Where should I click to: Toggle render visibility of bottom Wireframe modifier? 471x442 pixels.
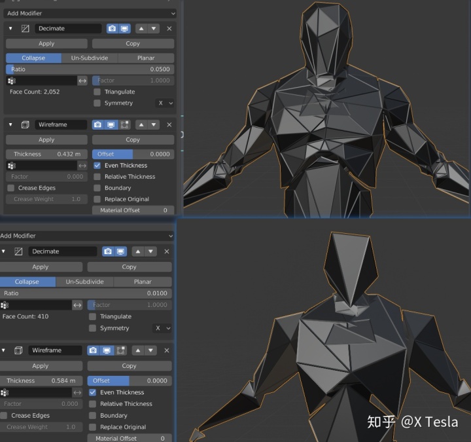[x=93, y=350]
